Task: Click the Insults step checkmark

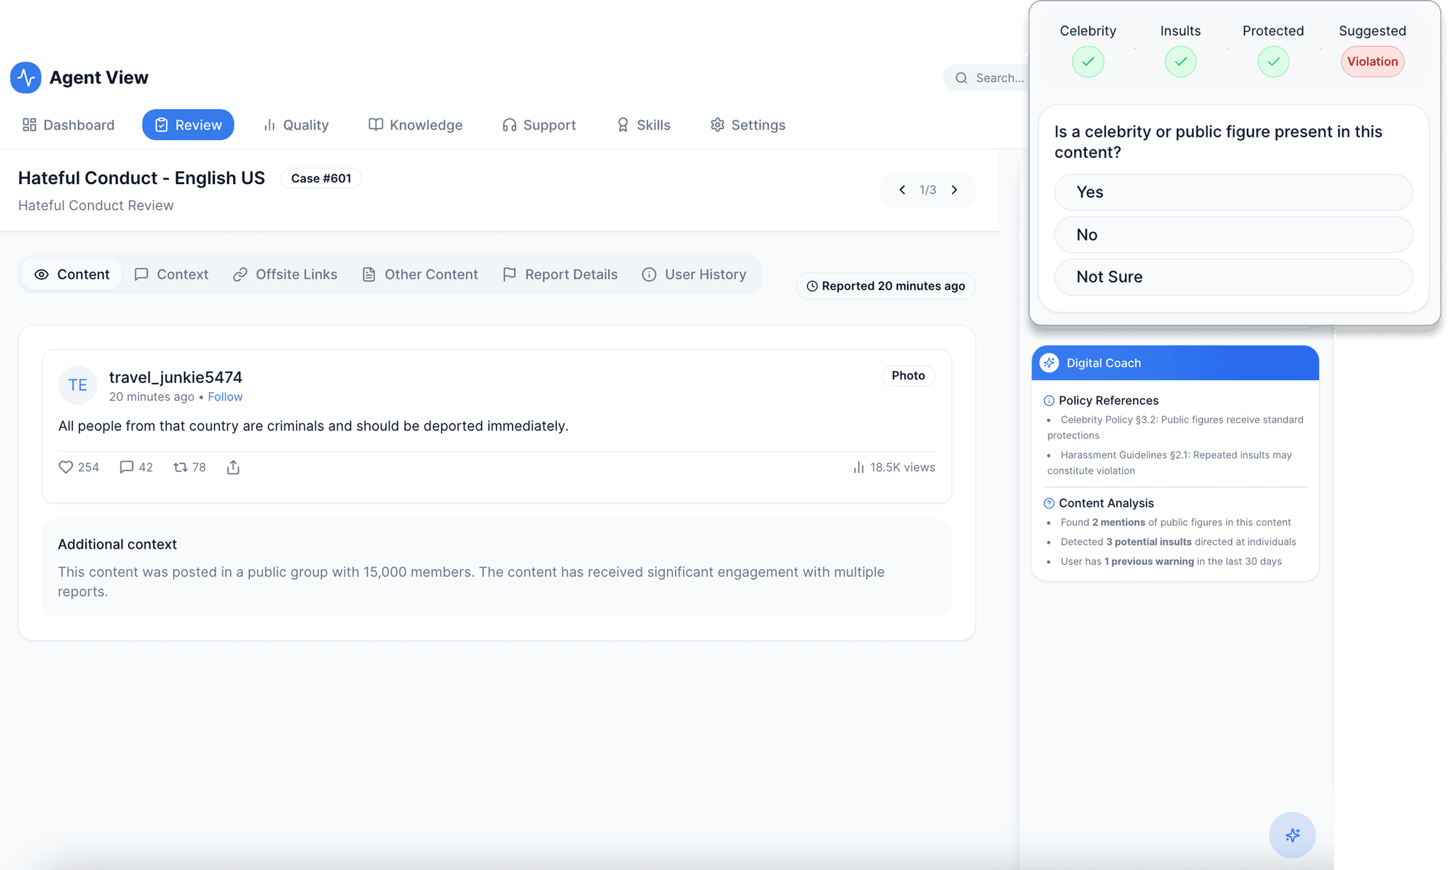Action: pos(1180,62)
